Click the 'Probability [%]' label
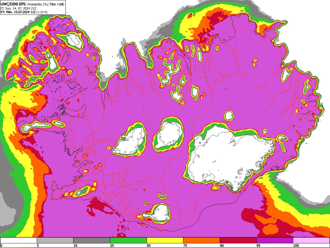The width and height of the screenshot is (330, 248). click(38, 4)
